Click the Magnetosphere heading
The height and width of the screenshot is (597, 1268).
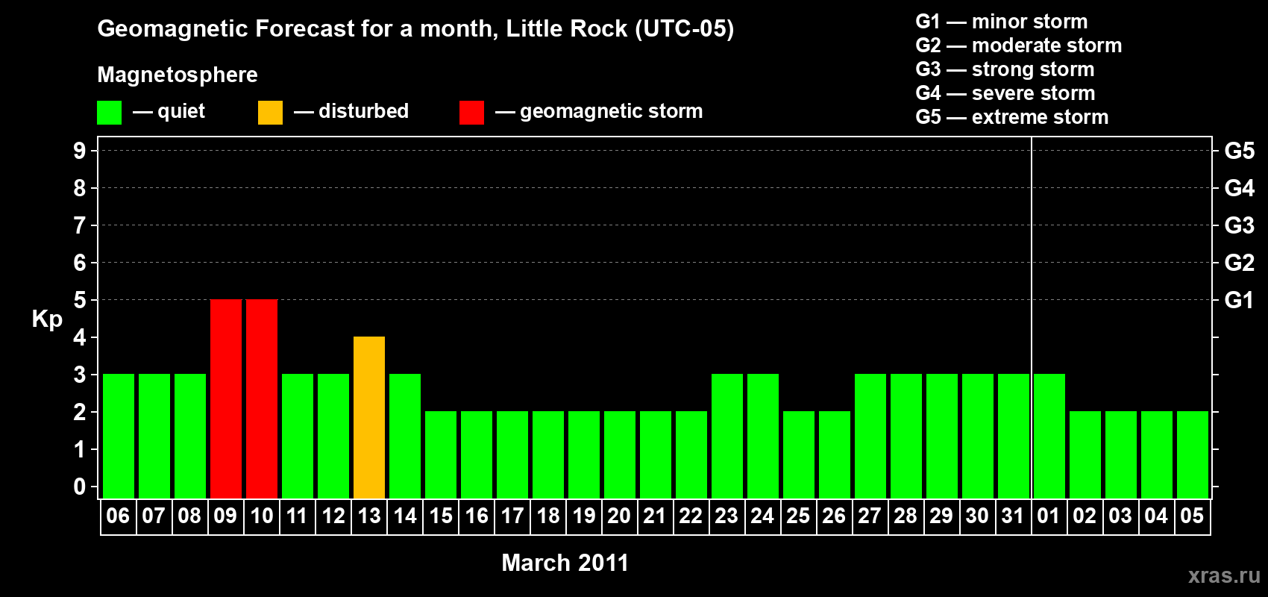pos(178,75)
